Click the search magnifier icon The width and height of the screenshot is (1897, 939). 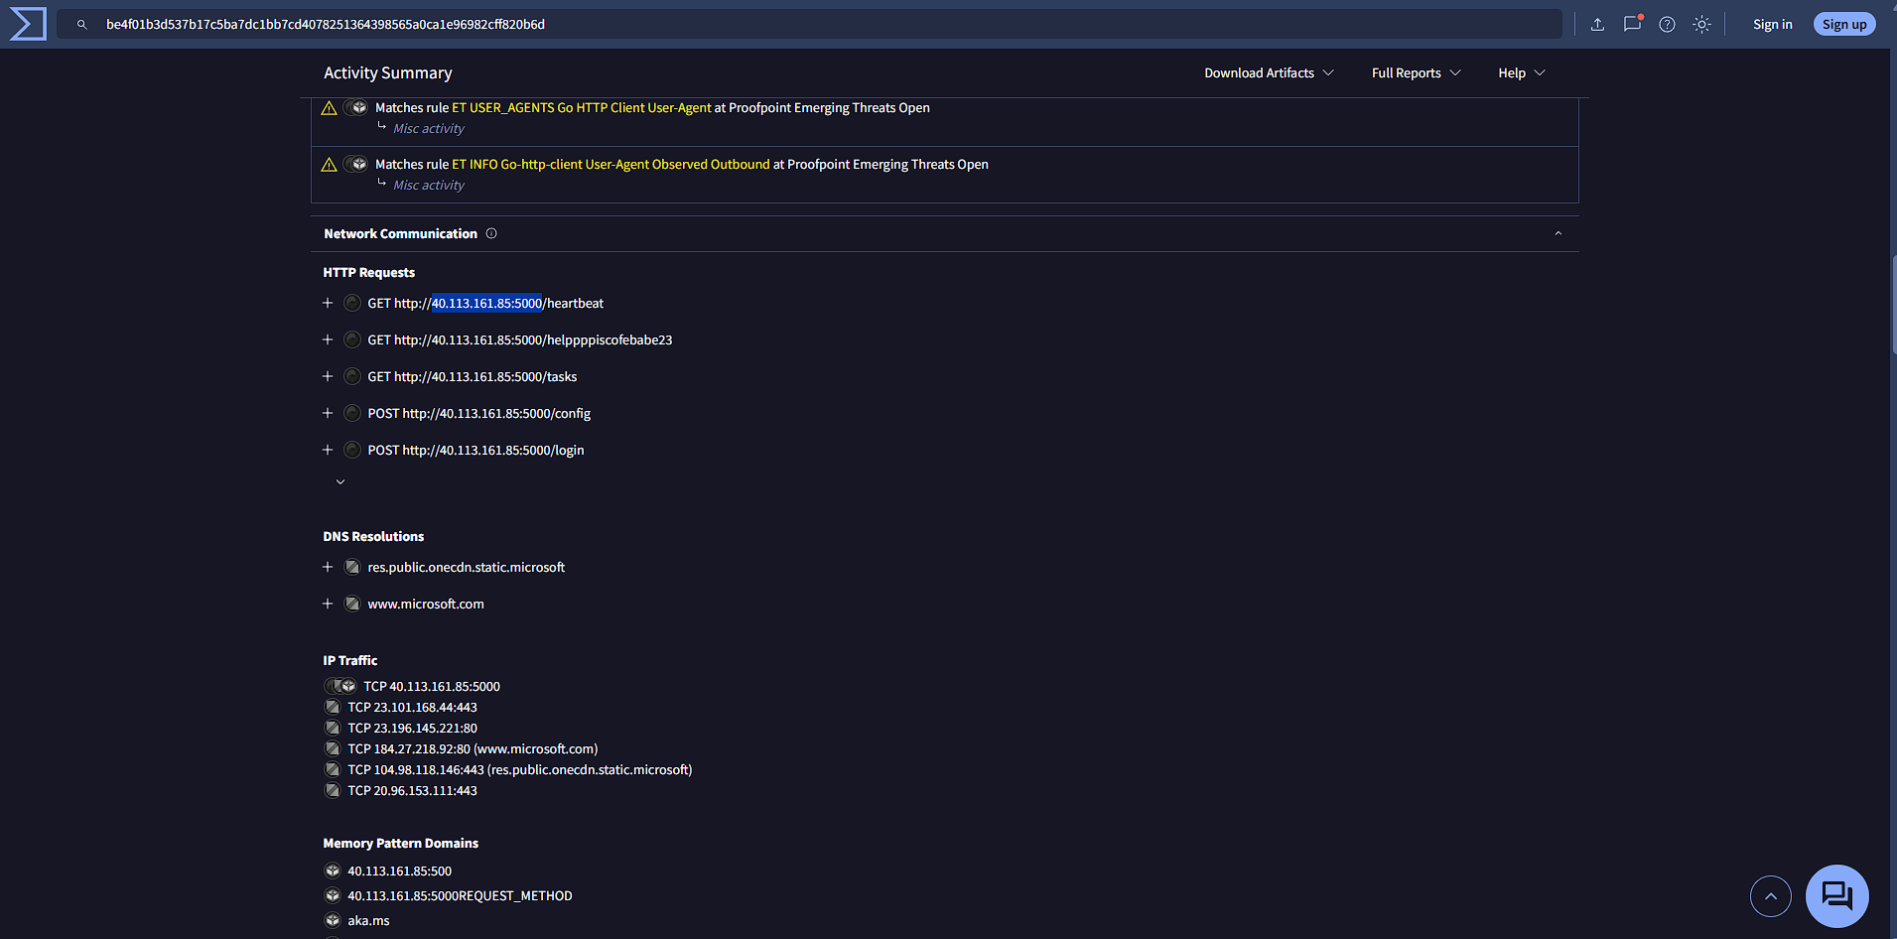[82, 24]
